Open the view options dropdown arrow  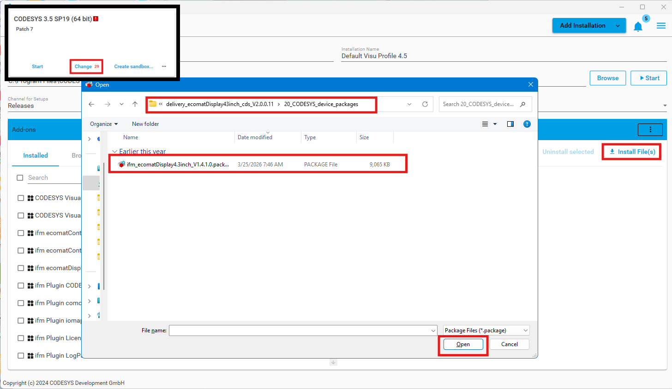click(495, 124)
